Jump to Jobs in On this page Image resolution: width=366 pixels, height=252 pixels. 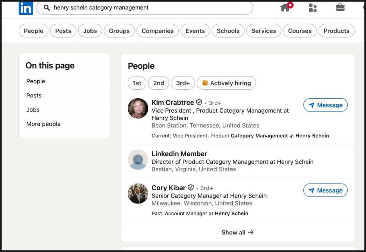(33, 110)
